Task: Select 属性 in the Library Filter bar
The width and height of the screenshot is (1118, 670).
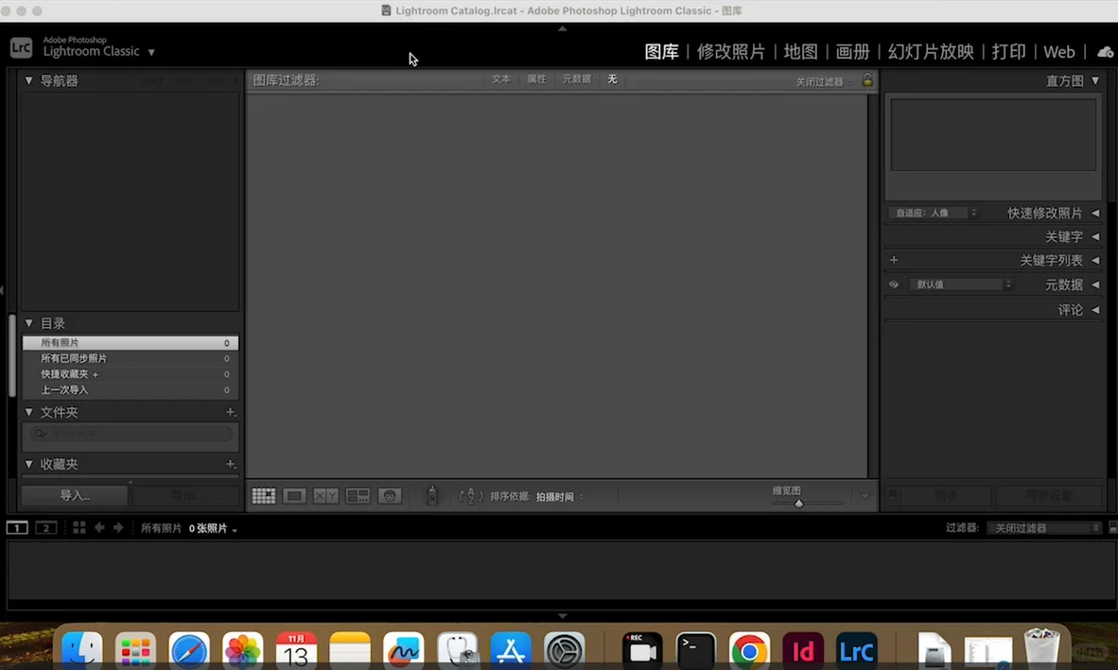Action: click(536, 79)
